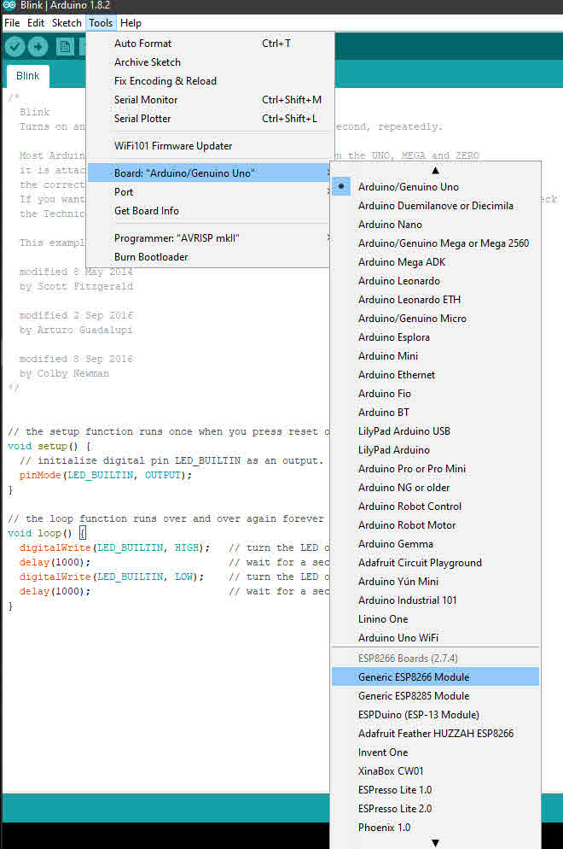Select Adafruit Feather HUZZAH ESP8266 board
Image resolution: width=563 pixels, height=849 pixels.
[x=436, y=734]
